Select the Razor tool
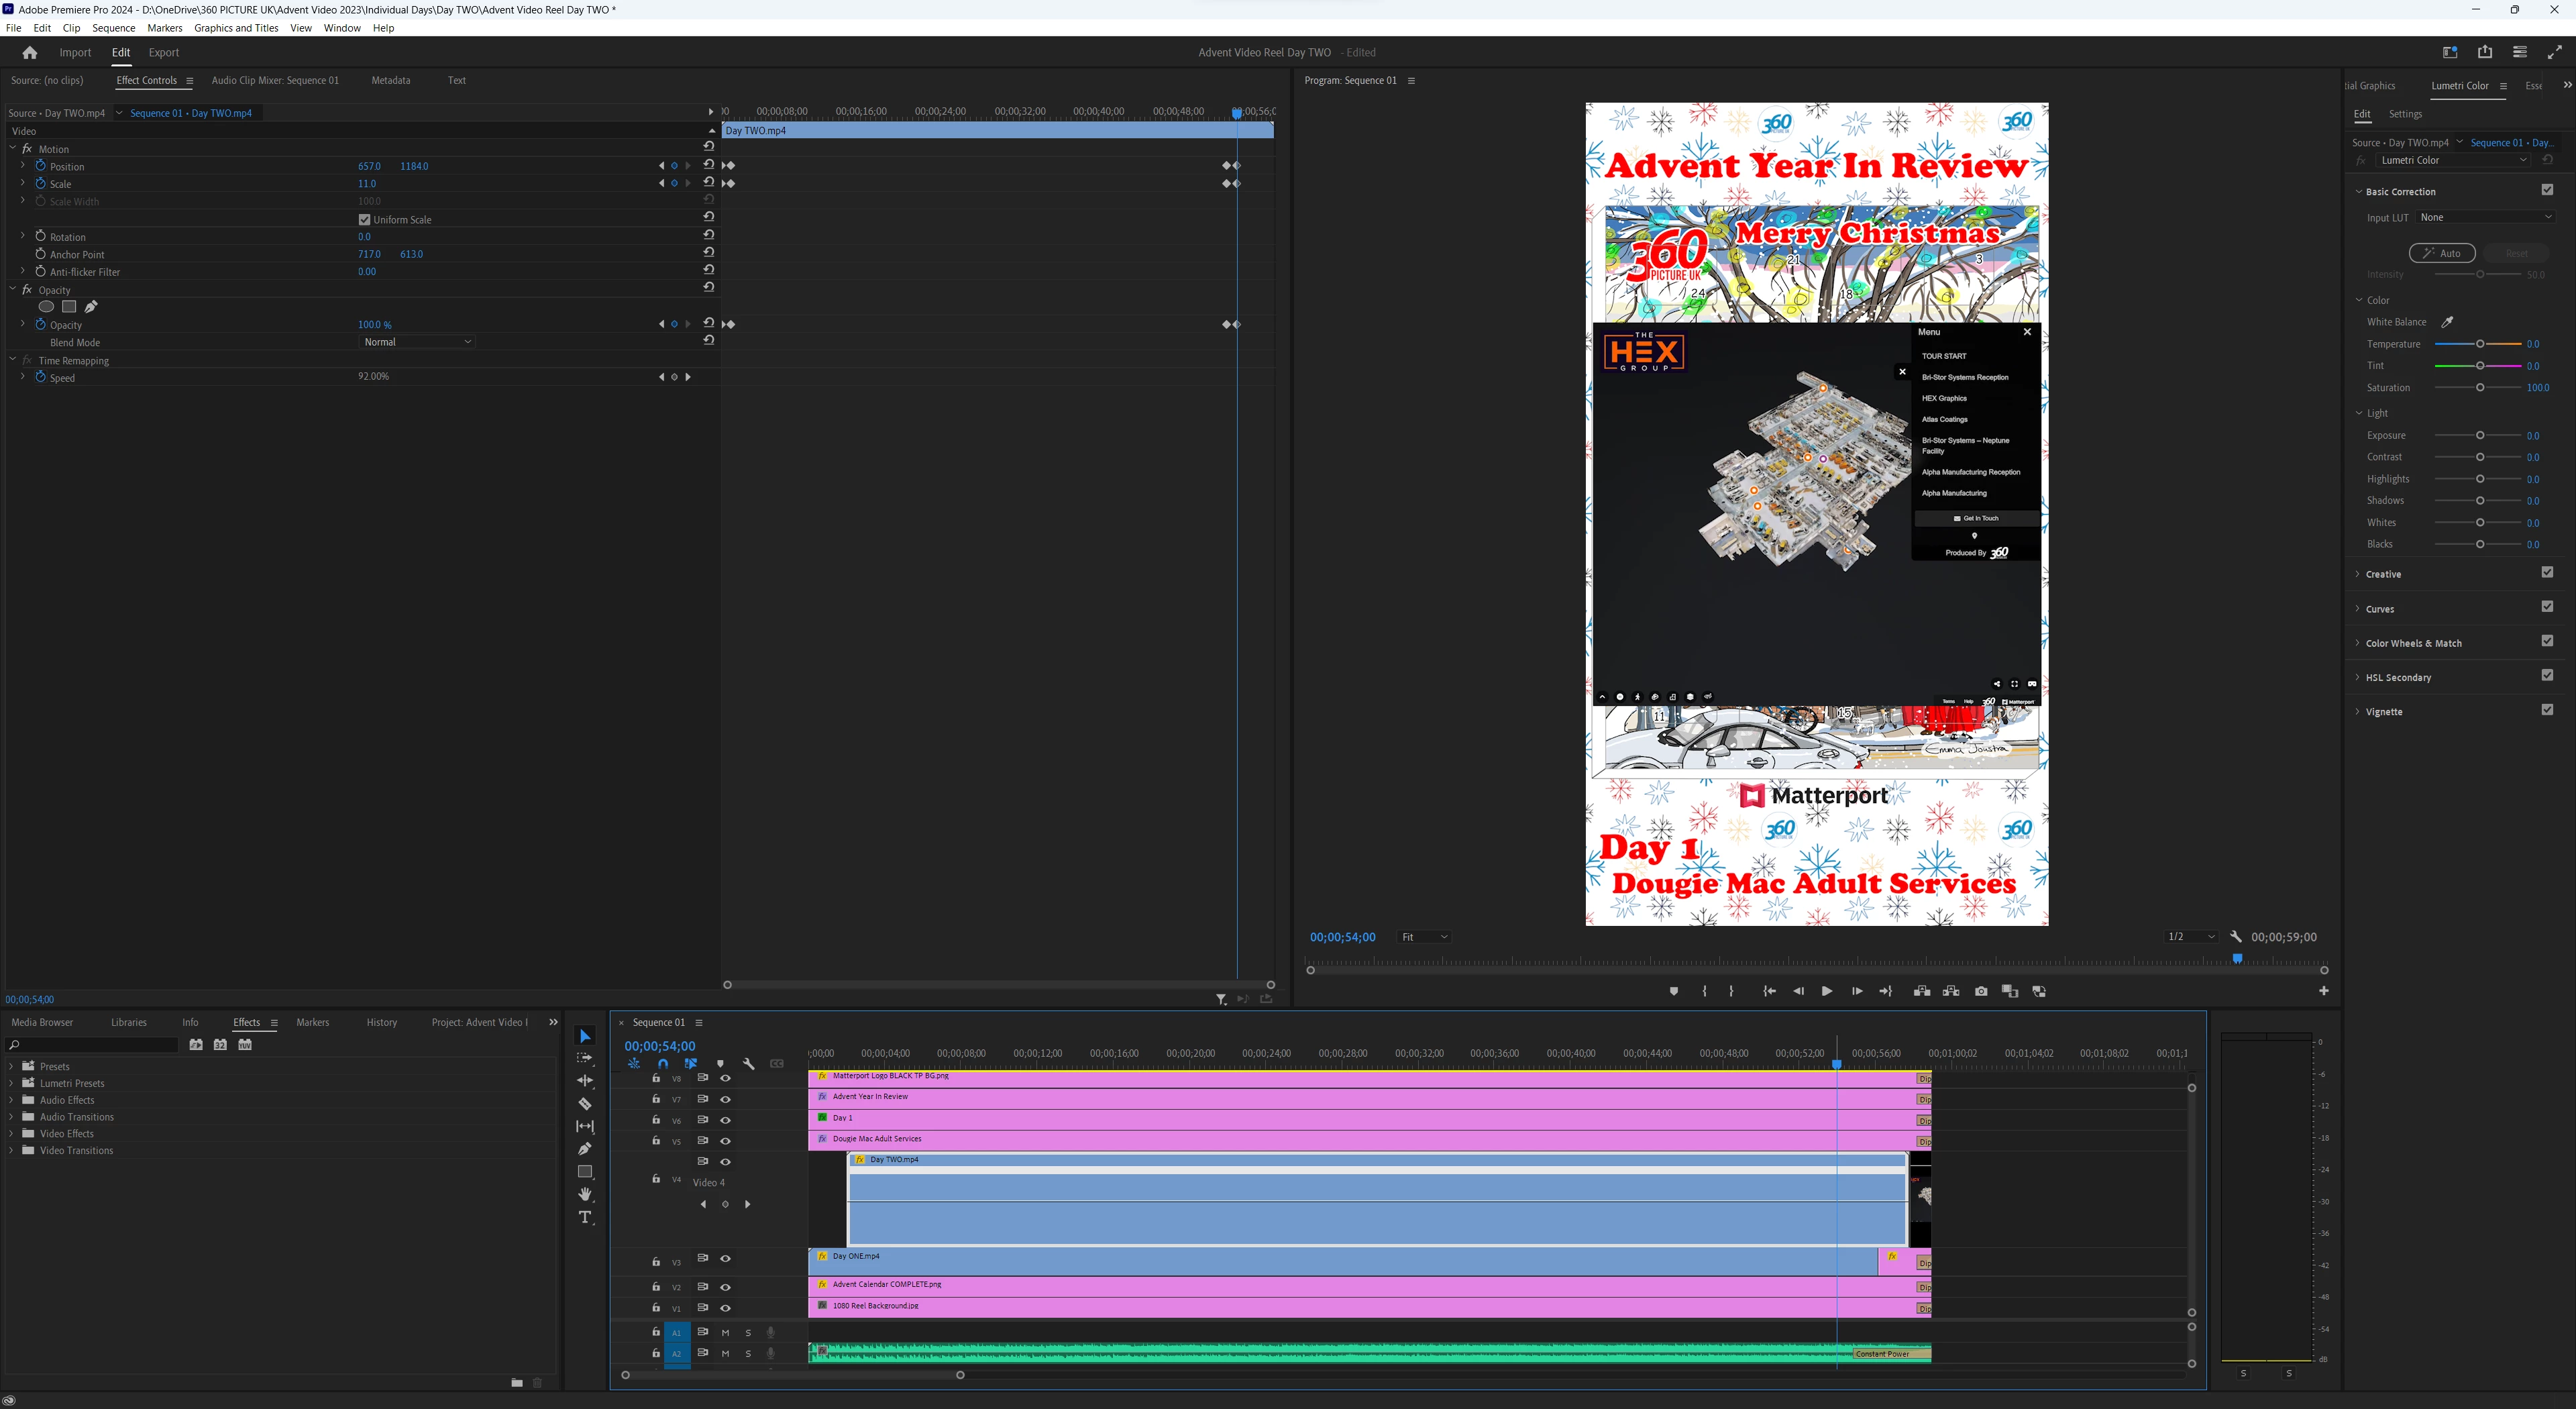The width and height of the screenshot is (2576, 1409). 585,1104
